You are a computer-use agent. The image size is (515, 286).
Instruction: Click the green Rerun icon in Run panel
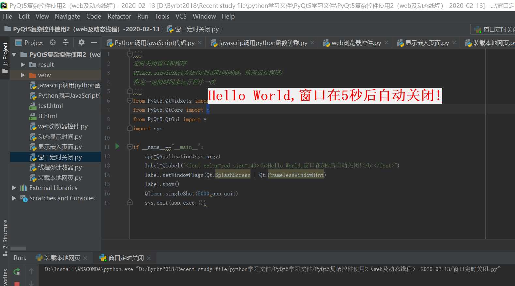pos(17,271)
